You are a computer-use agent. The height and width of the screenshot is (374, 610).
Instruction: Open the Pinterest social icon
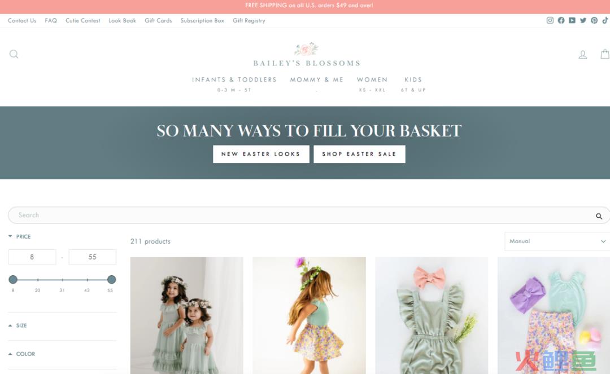(x=594, y=20)
